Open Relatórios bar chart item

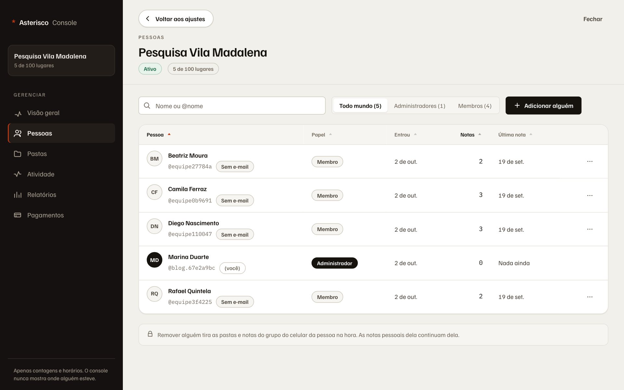tap(61, 195)
